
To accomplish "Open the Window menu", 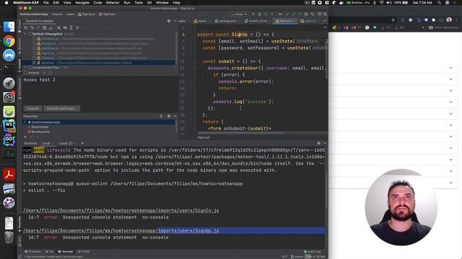I will point(162,3).
